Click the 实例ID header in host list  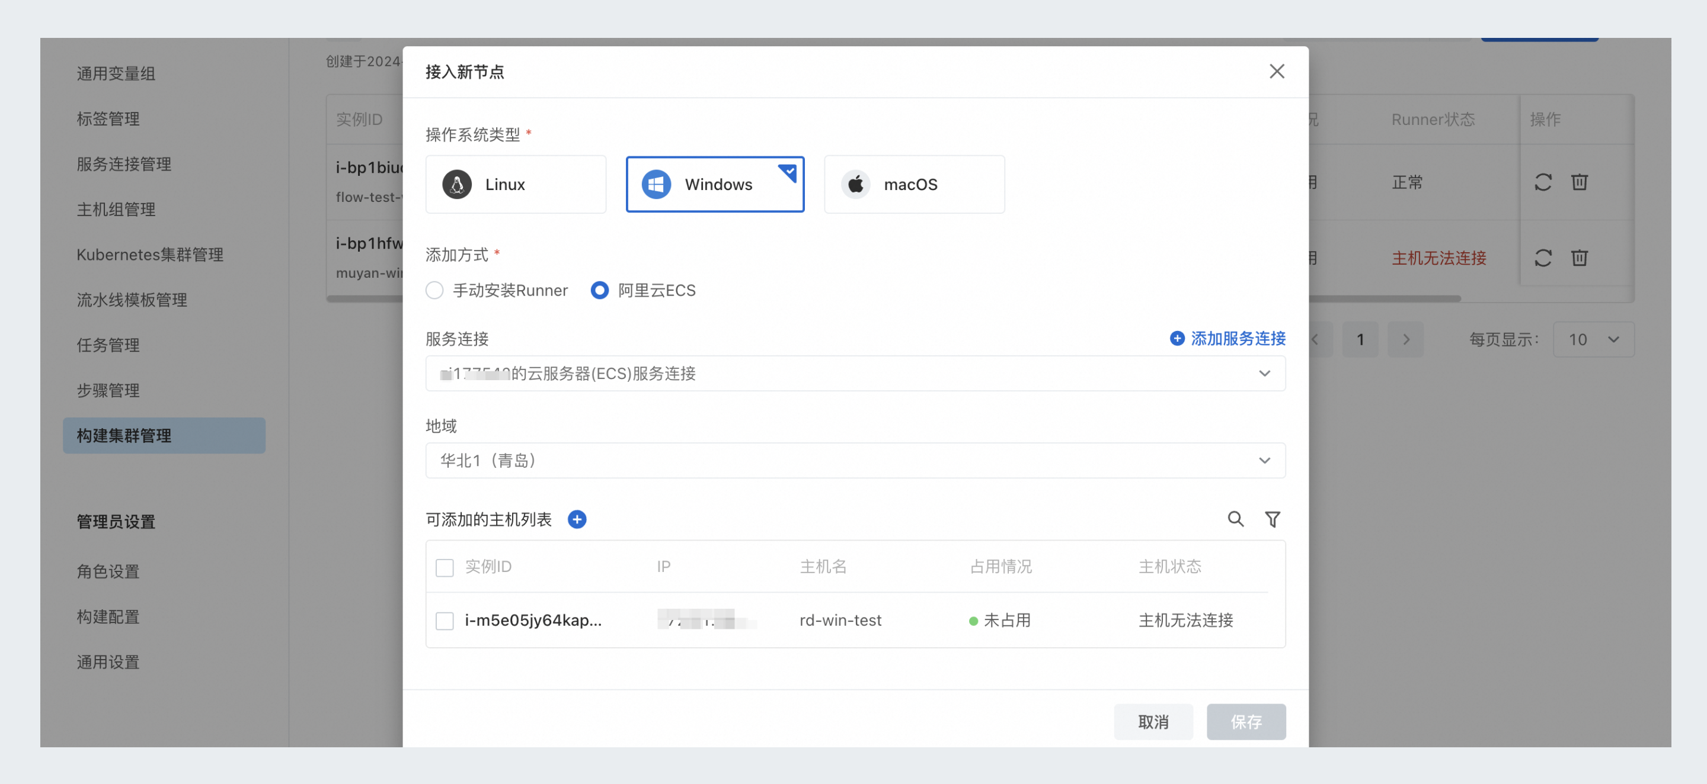pyautogui.click(x=488, y=567)
